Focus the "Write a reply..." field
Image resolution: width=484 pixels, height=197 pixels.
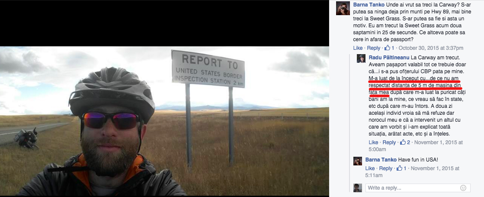tap(418, 188)
